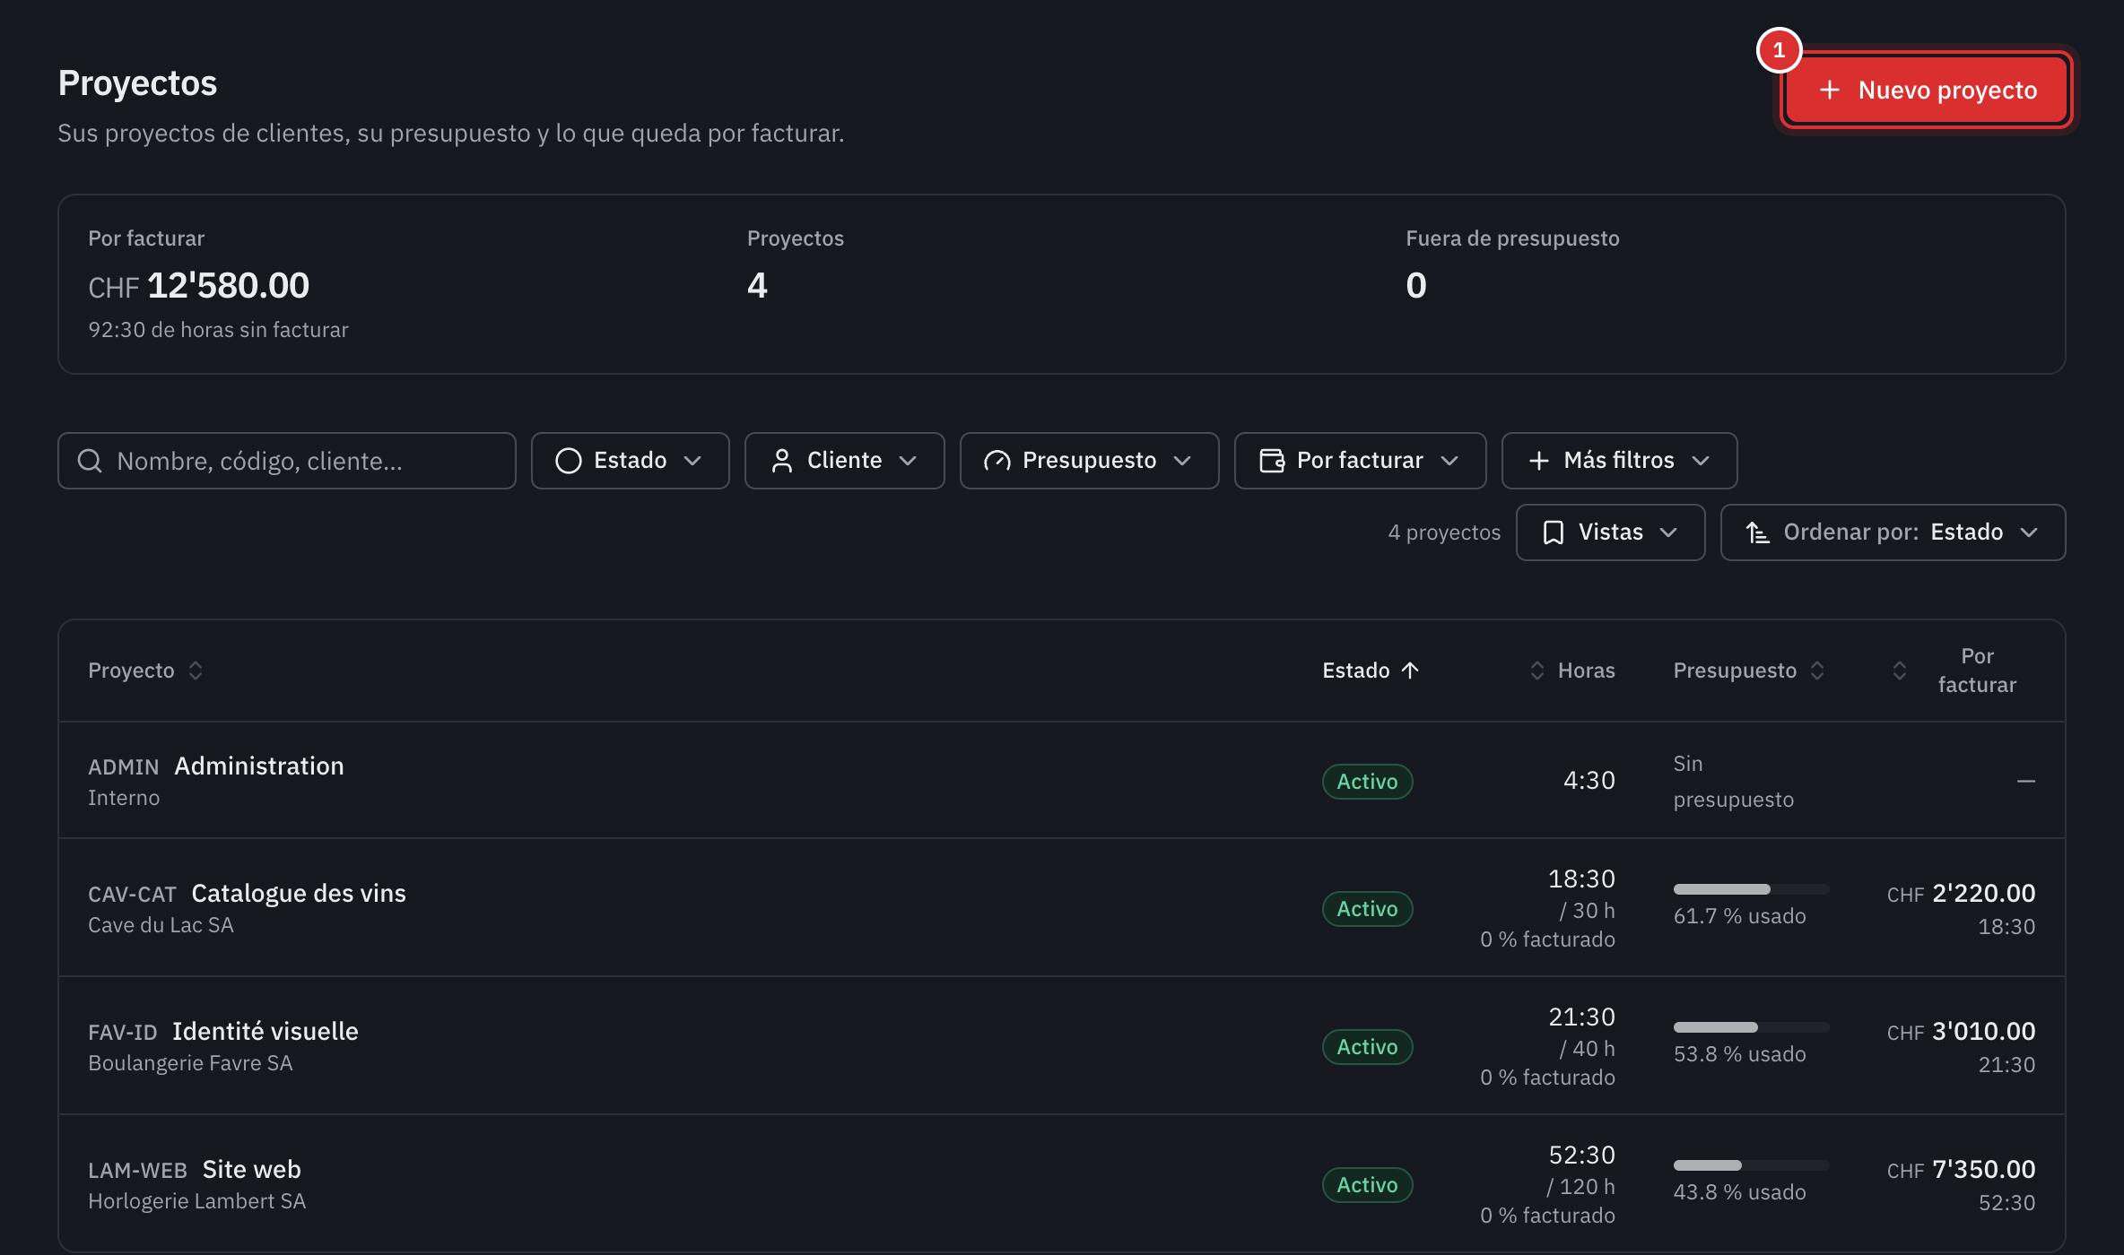Open the Ordenar por Estado dropdown
Image resolution: width=2124 pixels, height=1255 pixels.
pyautogui.click(x=1893, y=532)
